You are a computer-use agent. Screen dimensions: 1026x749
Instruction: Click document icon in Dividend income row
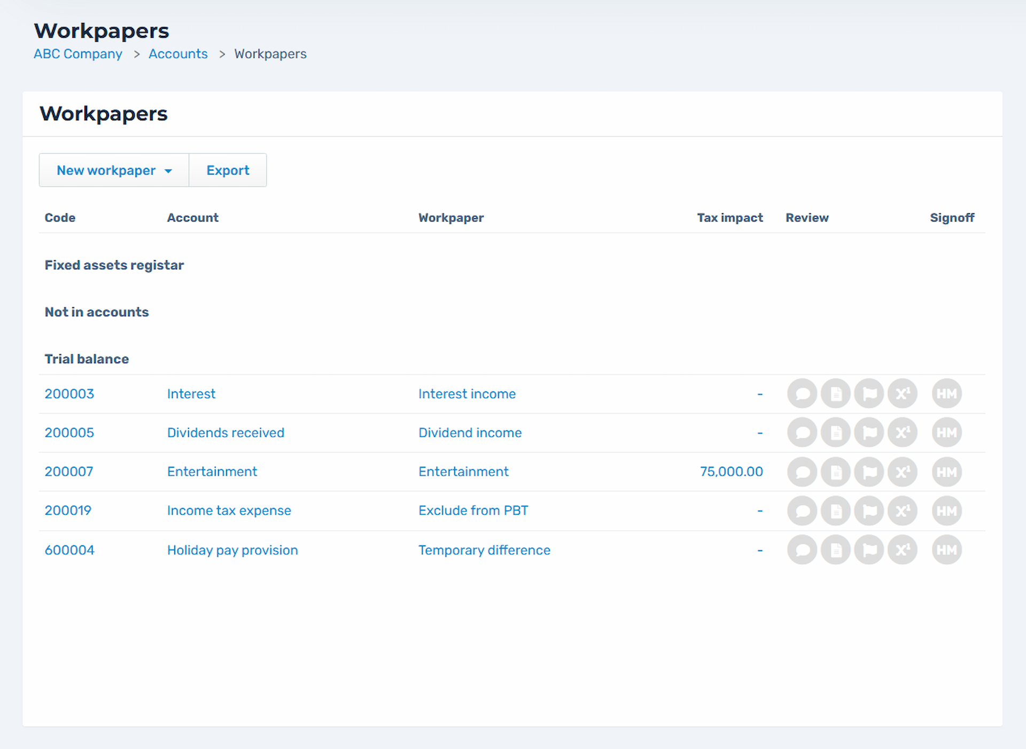[836, 433]
